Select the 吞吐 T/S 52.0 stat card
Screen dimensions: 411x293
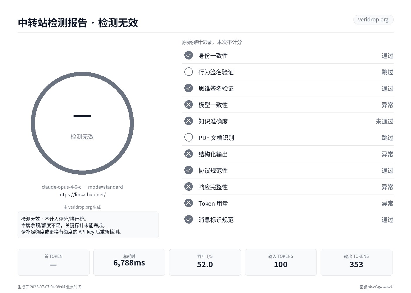pyautogui.click(x=205, y=262)
